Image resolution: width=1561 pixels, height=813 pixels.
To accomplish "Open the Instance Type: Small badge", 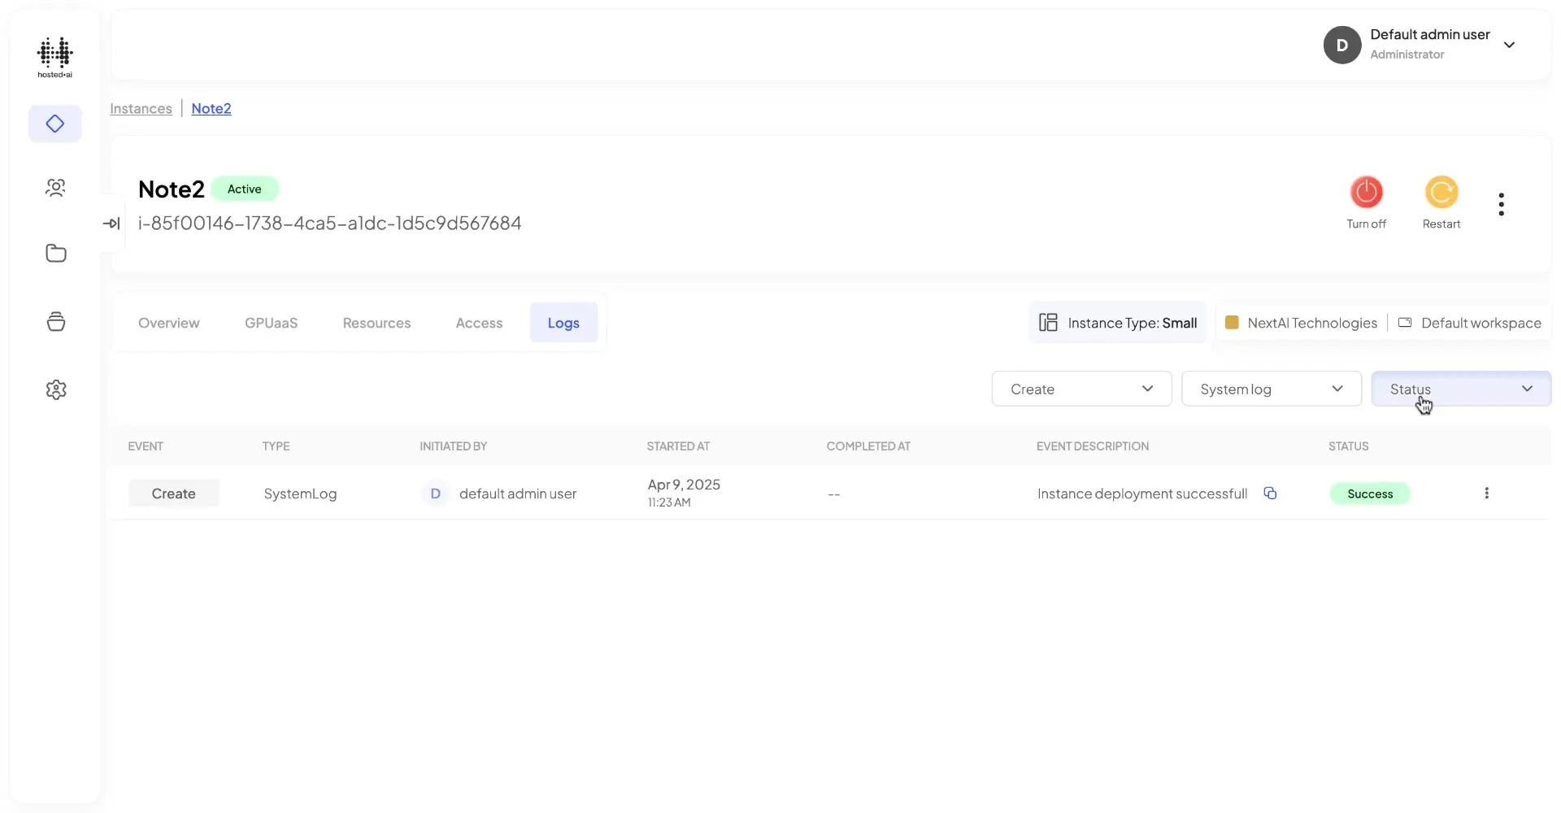I will [1118, 323].
